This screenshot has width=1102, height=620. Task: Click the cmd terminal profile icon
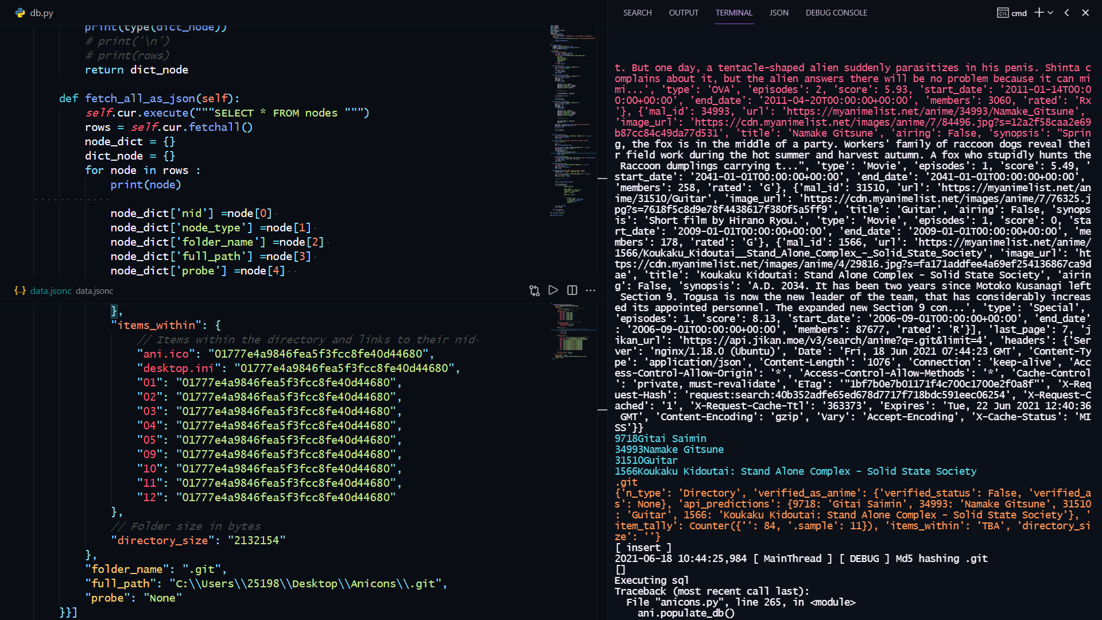pos(1003,13)
